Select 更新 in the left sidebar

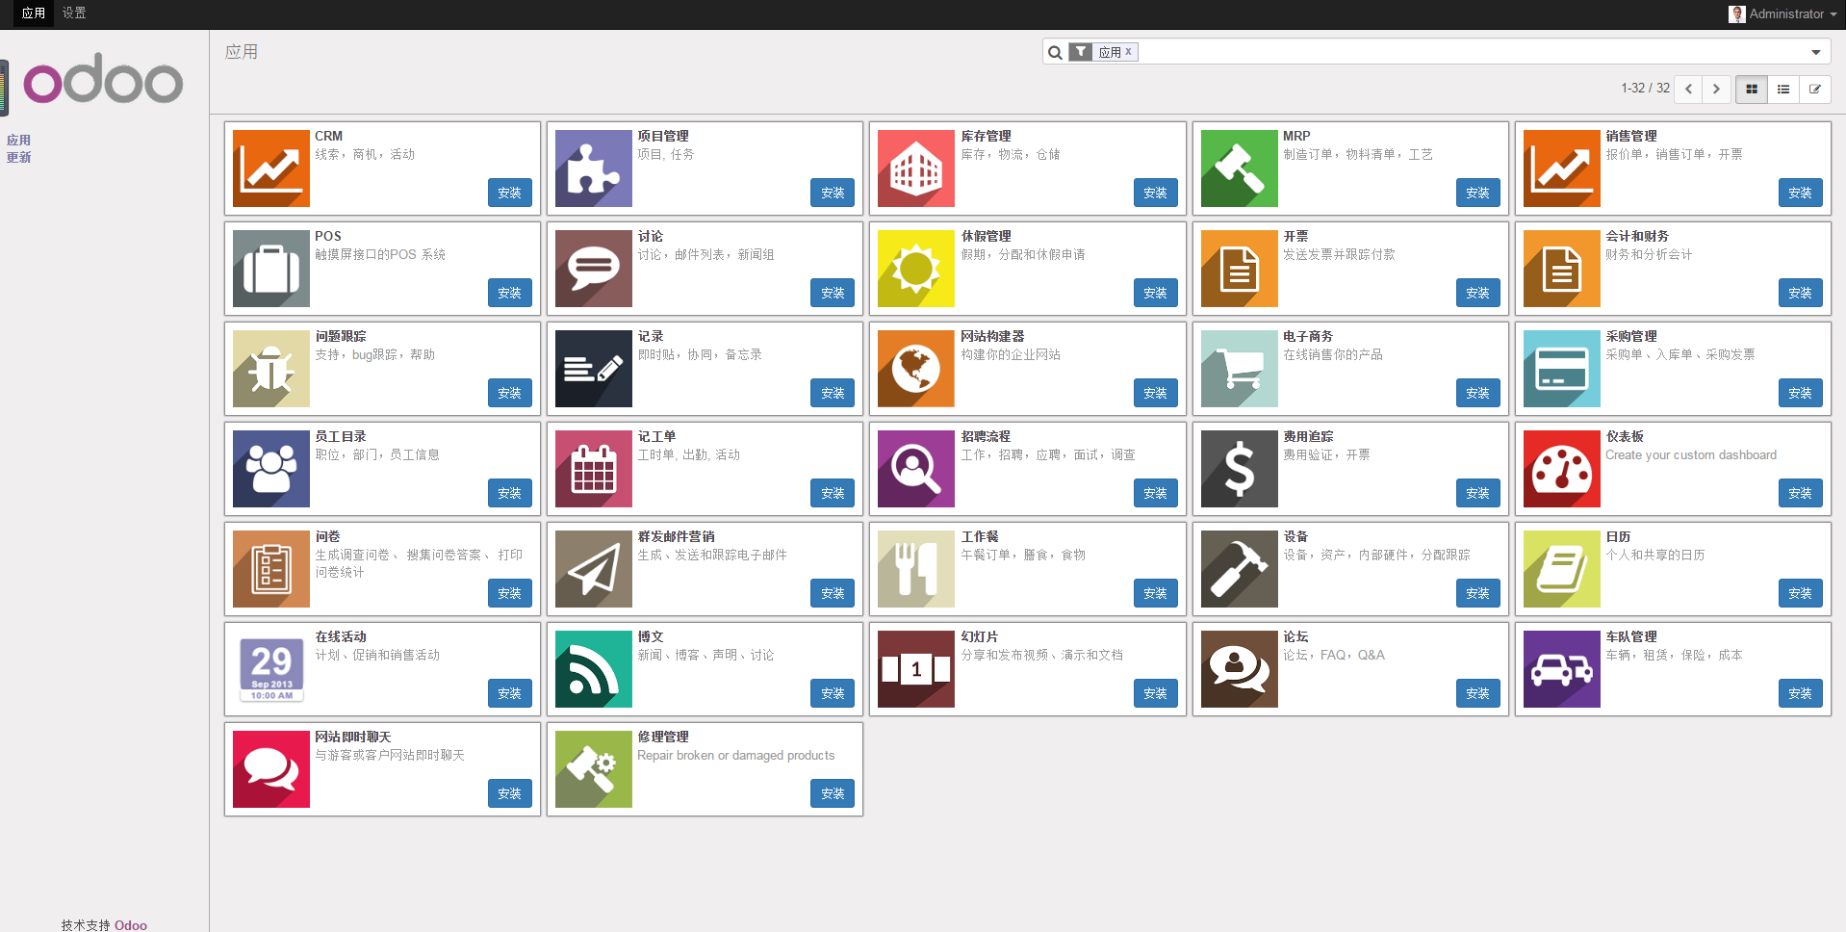(19, 157)
